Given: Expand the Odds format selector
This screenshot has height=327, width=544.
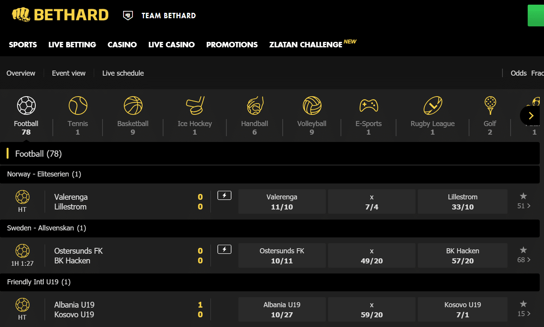Looking at the screenshot, I should tap(518, 73).
